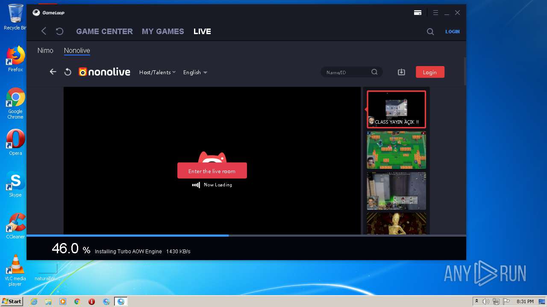Open Windows Explorer from taskbar
547x307 pixels.
tap(48, 301)
